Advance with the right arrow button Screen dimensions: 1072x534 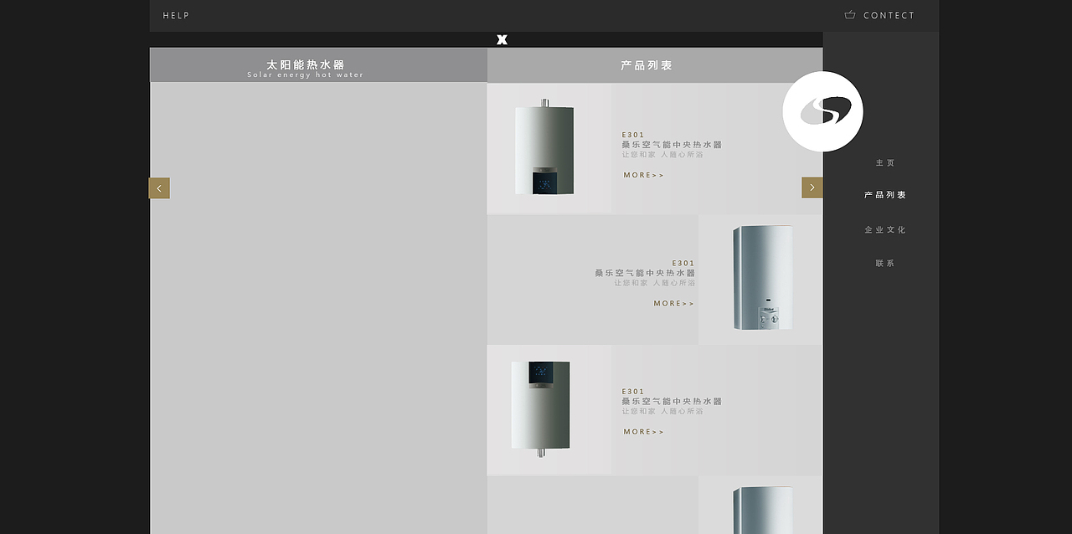(812, 187)
